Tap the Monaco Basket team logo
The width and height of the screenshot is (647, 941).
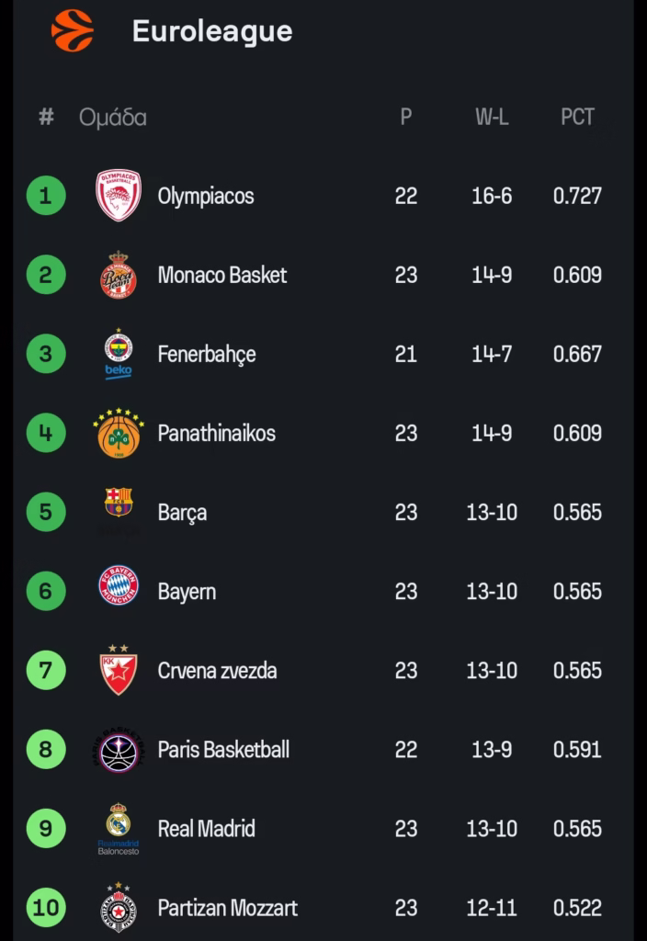coord(119,275)
